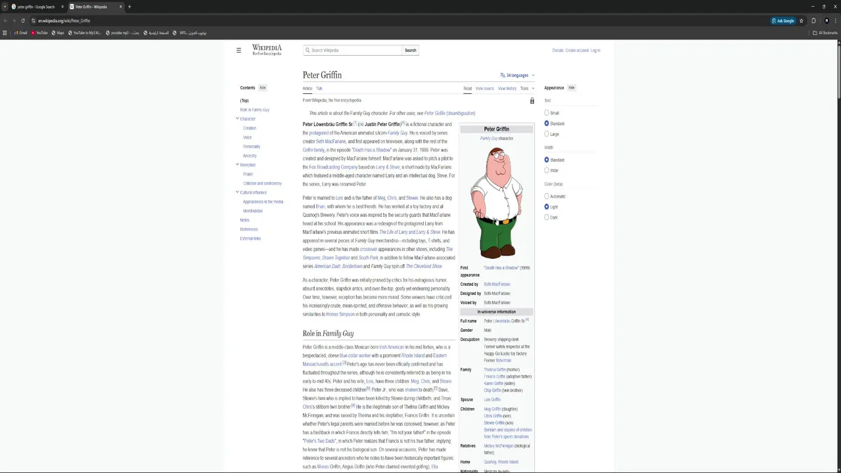Switch to the Article tab

(x=307, y=88)
